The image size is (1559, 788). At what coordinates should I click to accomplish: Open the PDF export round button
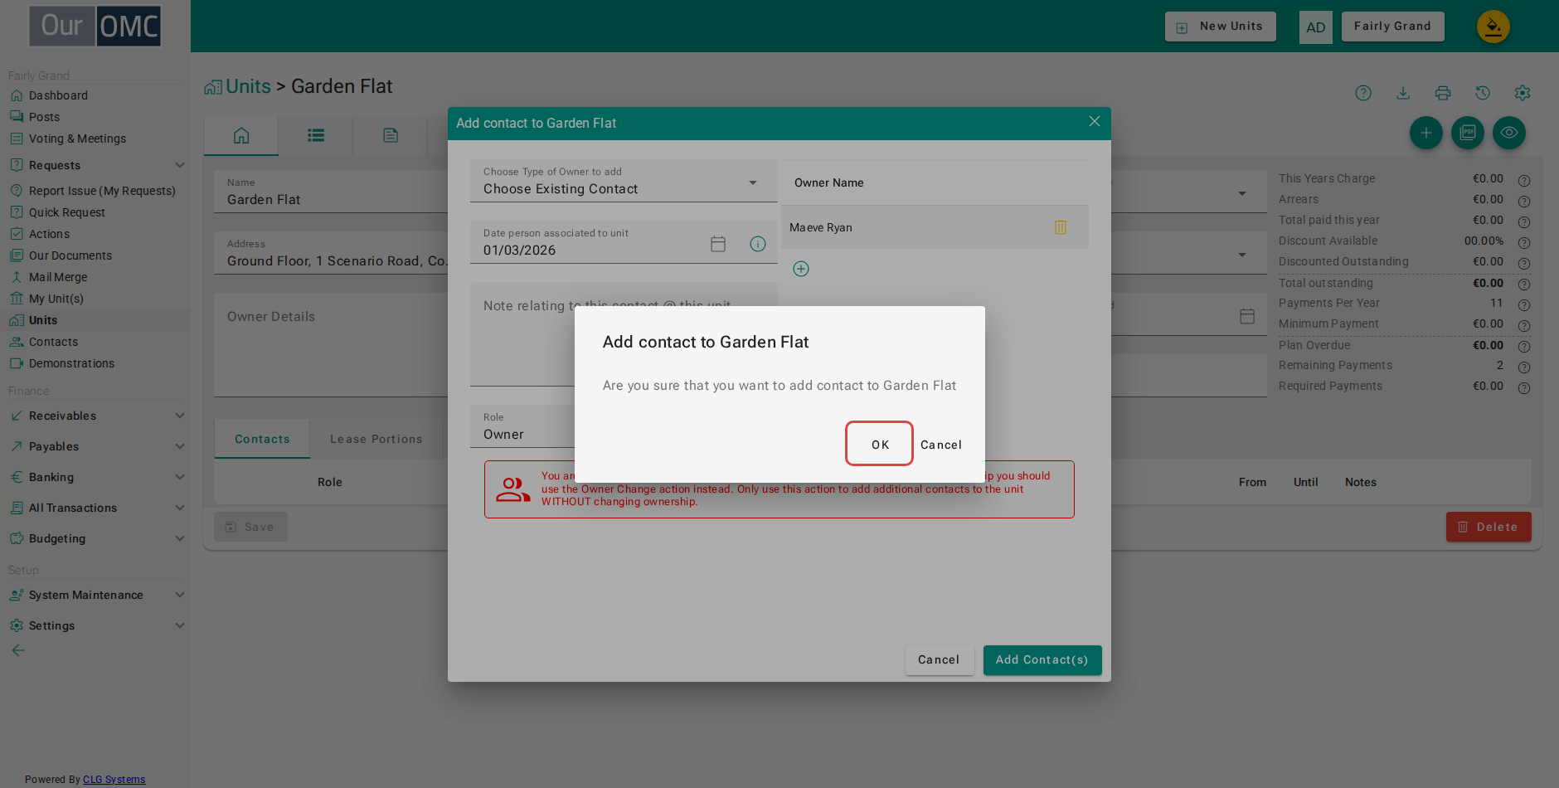[1468, 133]
